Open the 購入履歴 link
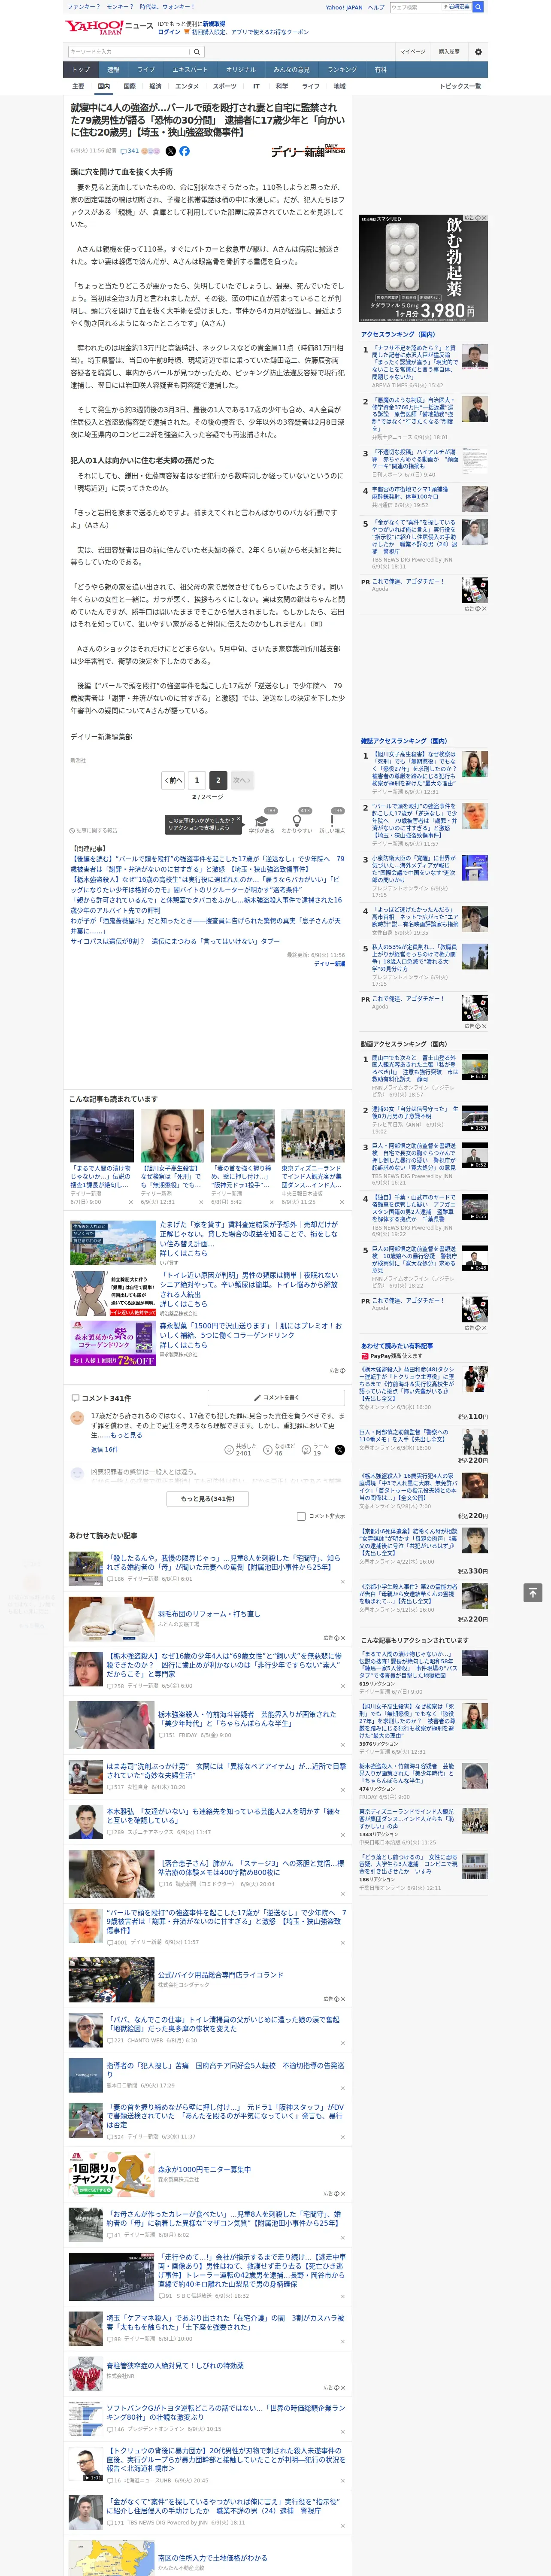The image size is (551, 2576). [449, 52]
